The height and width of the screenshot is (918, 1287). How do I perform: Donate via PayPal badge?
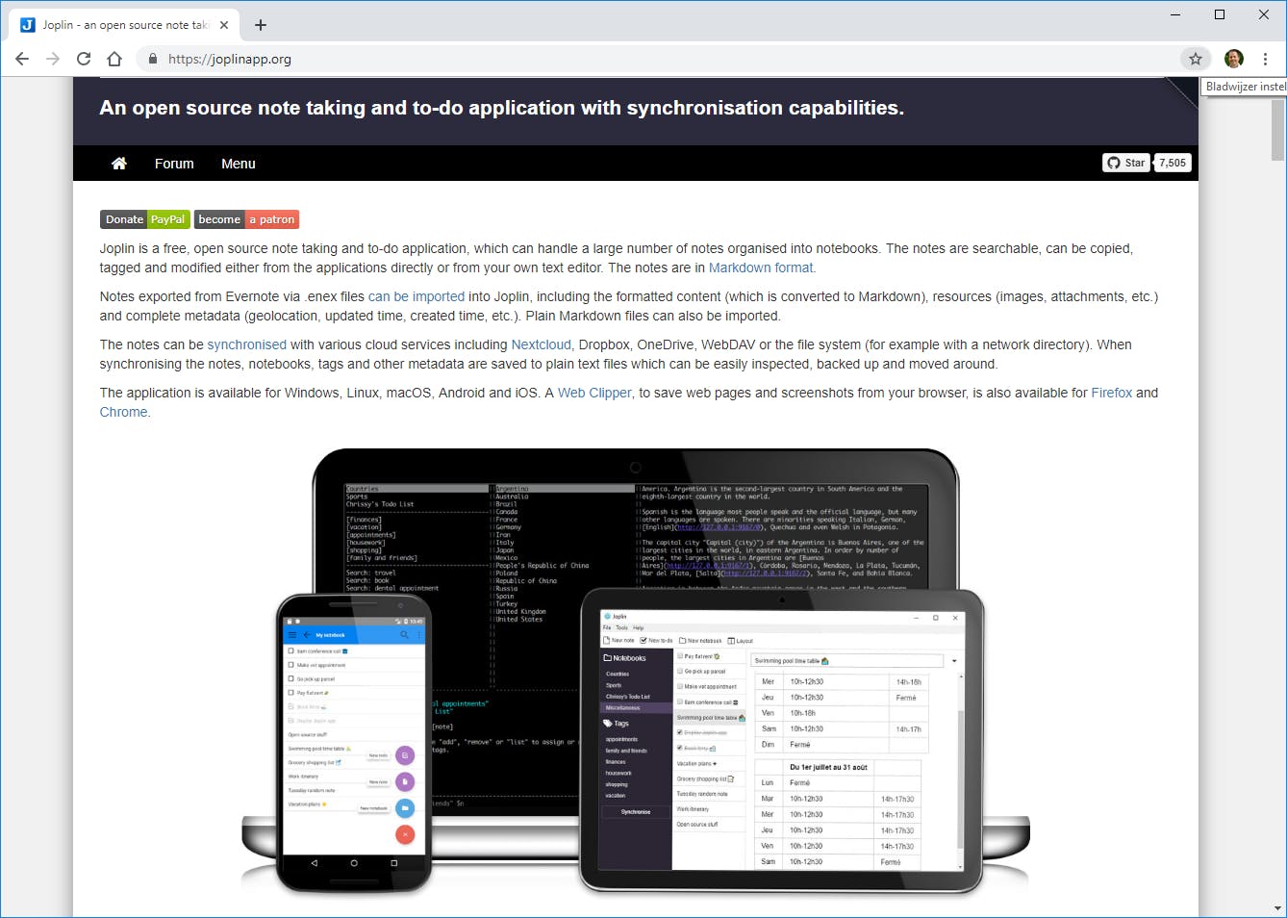pyautogui.click(x=145, y=219)
